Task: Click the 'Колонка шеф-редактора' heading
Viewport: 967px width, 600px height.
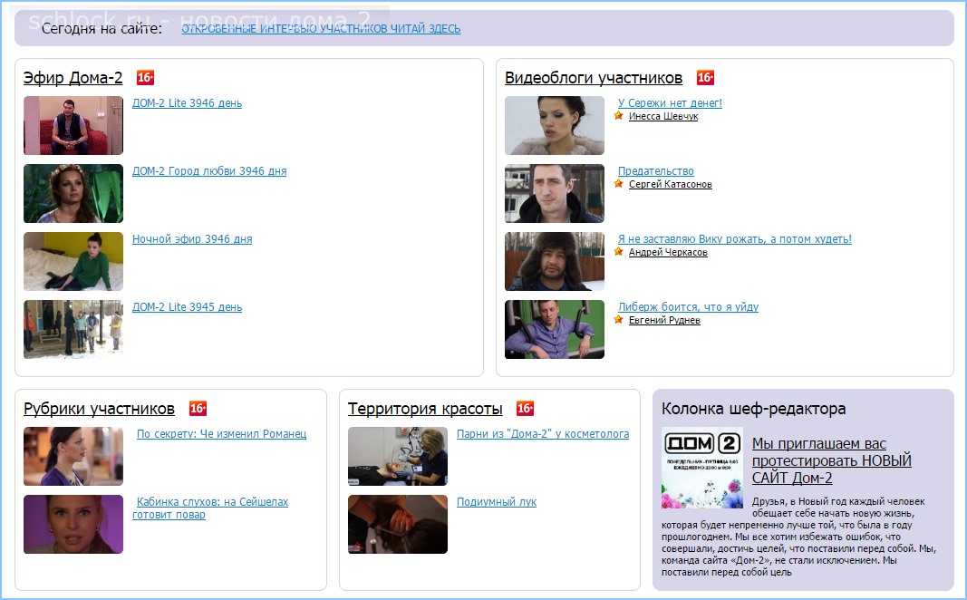Action: point(754,408)
